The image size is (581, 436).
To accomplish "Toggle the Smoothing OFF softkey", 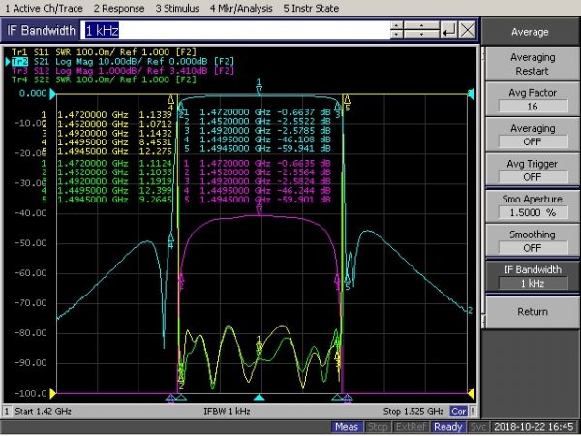I will (x=533, y=241).
